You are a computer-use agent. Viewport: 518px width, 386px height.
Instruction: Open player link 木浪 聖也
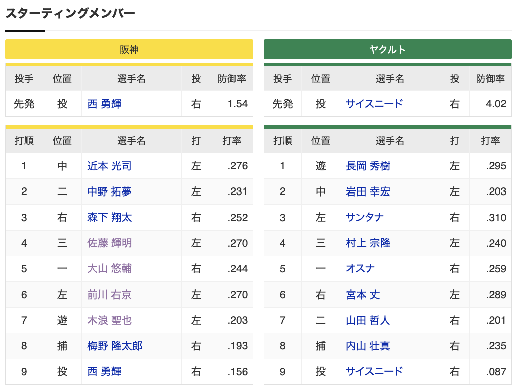coord(109,320)
